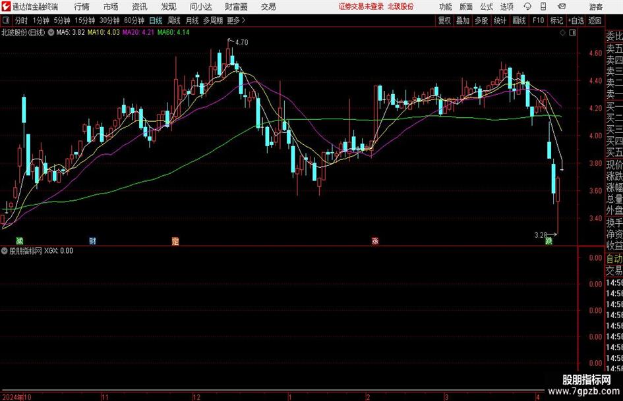Switch to 月线 monthly period

[x=193, y=20]
